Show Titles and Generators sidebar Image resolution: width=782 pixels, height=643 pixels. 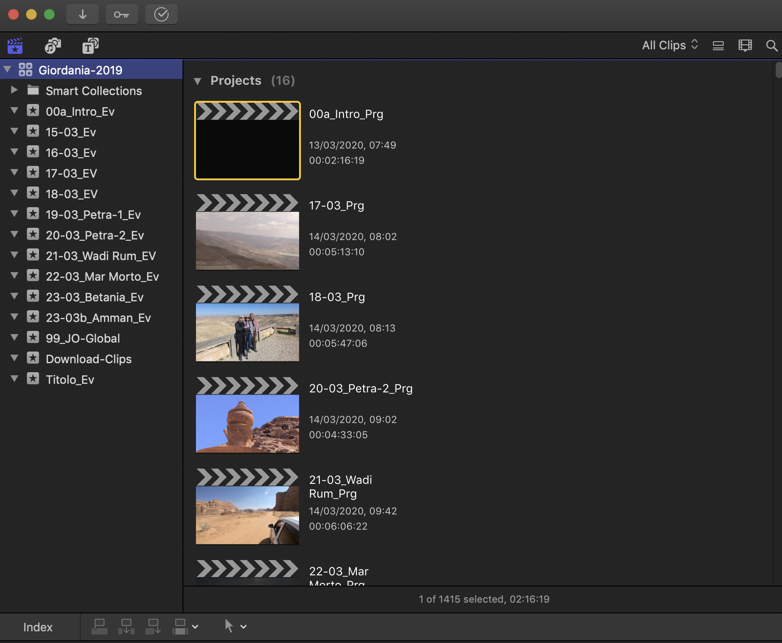[x=90, y=46]
